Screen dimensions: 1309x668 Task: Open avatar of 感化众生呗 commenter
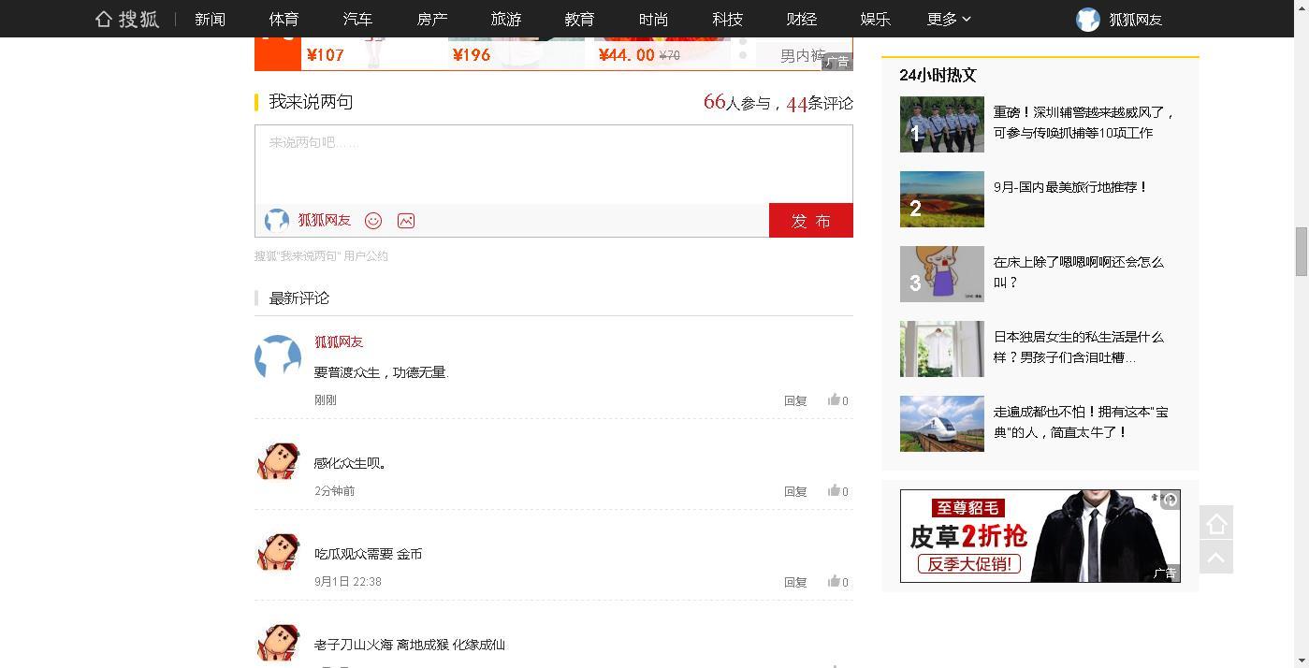278,462
